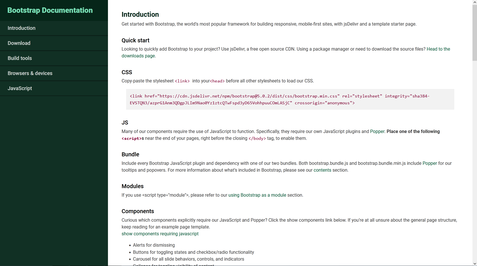Click the inline <head> code tag
The height and width of the screenshot is (266, 477).
tap(217, 81)
